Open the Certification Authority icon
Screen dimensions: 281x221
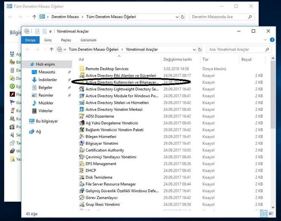click(x=82, y=150)
